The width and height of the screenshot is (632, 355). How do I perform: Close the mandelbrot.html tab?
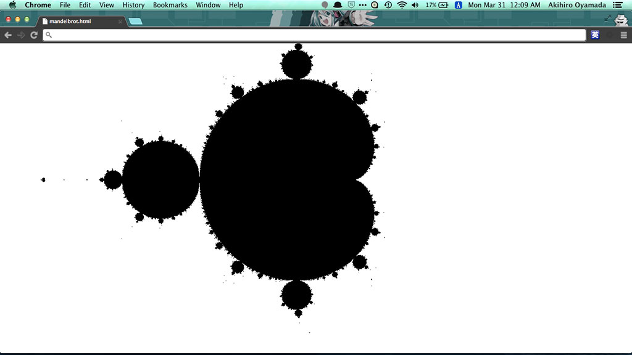tap(120, 22)
